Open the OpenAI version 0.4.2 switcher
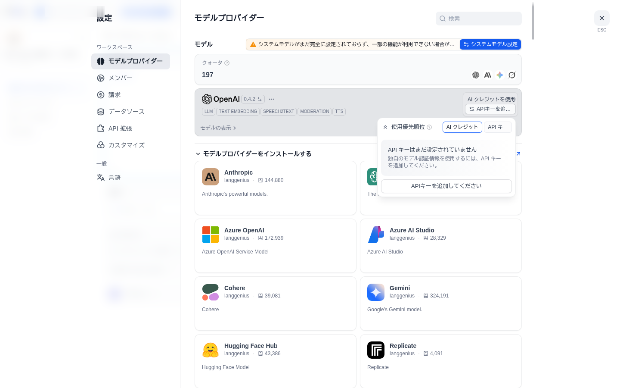620x388 pixels. click(x=253, y=99)
